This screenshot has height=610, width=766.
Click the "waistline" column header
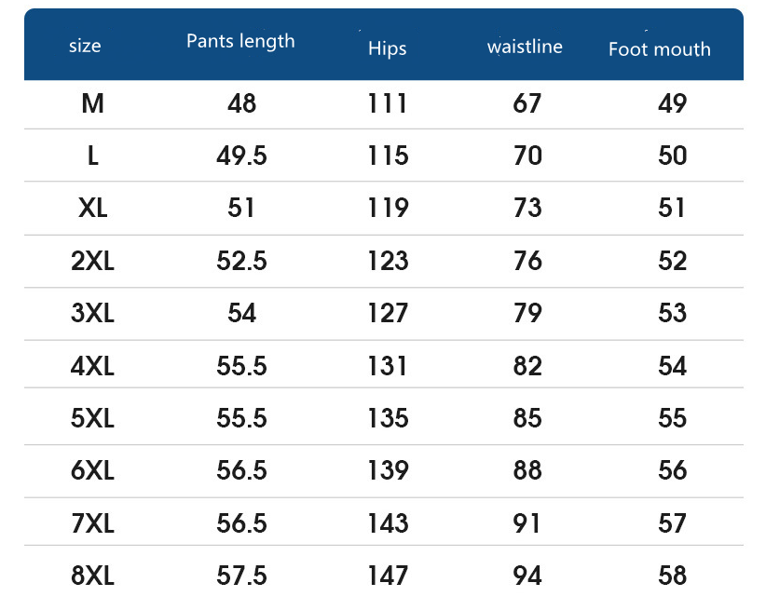[525, 47]
